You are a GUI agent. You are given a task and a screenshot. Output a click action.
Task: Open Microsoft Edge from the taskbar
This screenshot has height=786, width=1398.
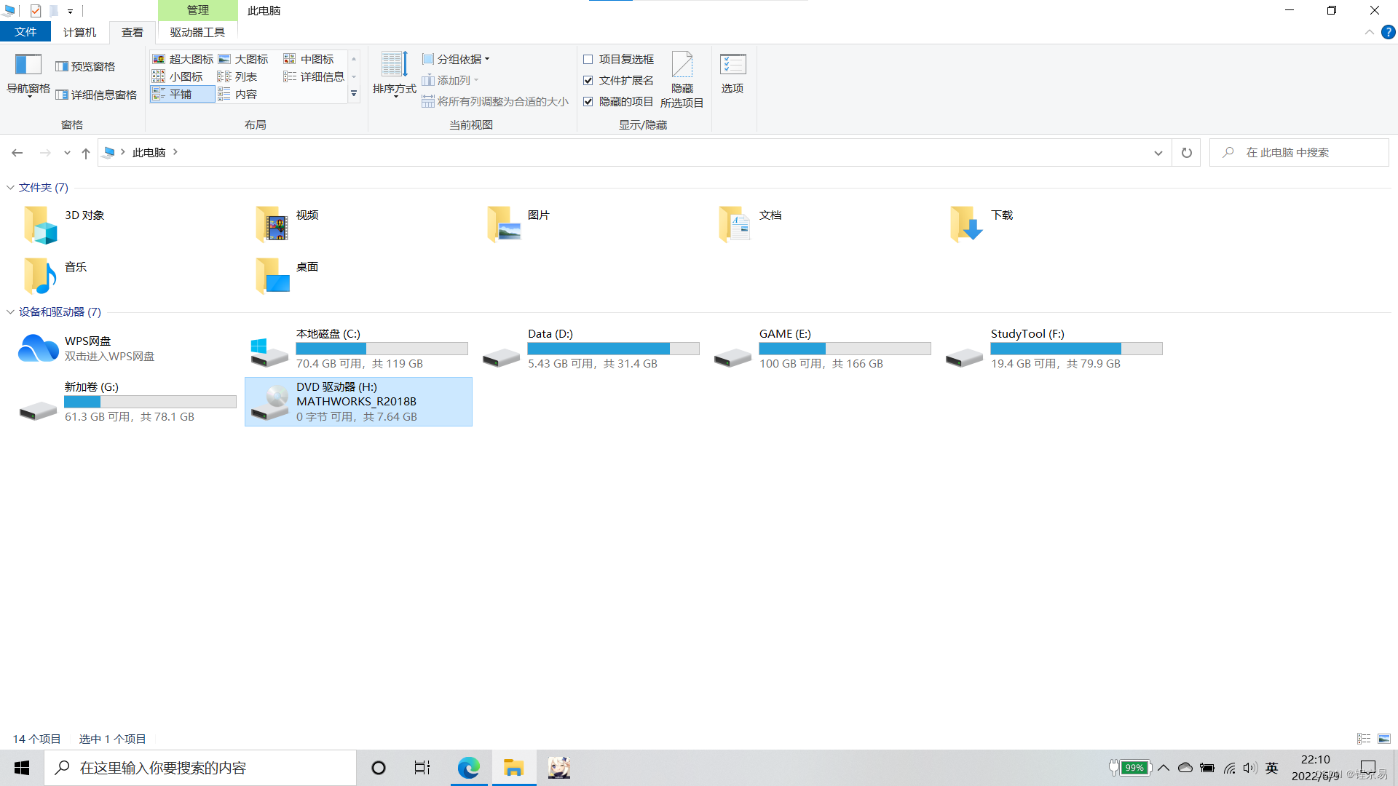point(468,768)
